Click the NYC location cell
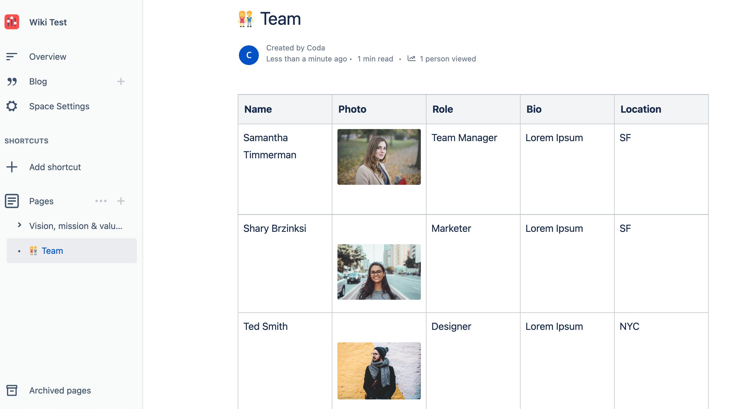The width and height of the screenshot is (729, 409). click(661, 361)
